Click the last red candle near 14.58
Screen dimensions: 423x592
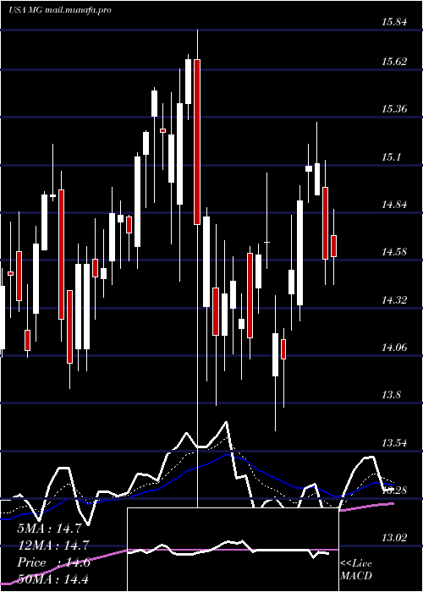click(x=333, y=246)
